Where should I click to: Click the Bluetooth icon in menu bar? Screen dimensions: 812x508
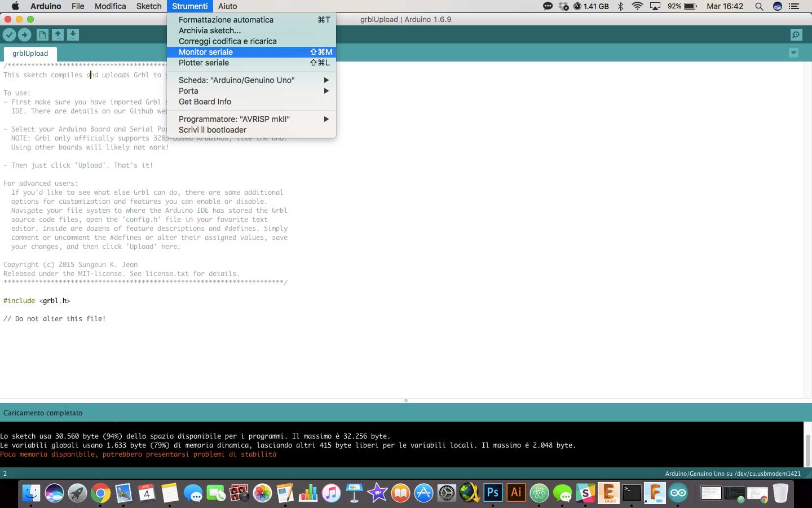[x=620, y=6]
